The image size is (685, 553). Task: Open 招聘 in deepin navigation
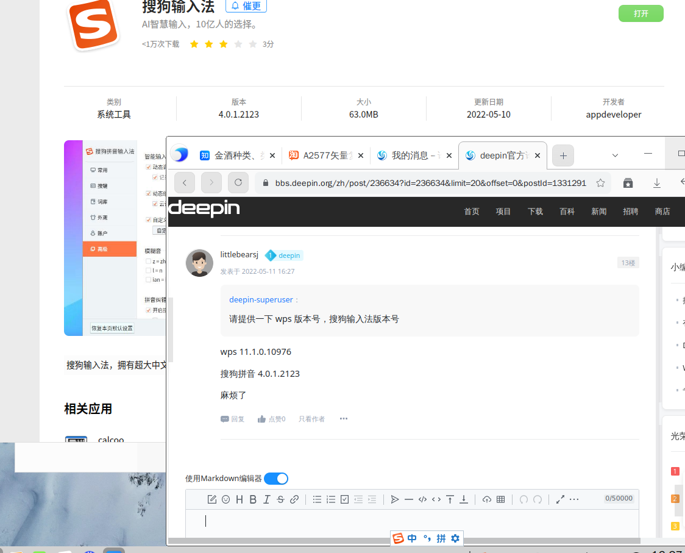pos(630,212)
